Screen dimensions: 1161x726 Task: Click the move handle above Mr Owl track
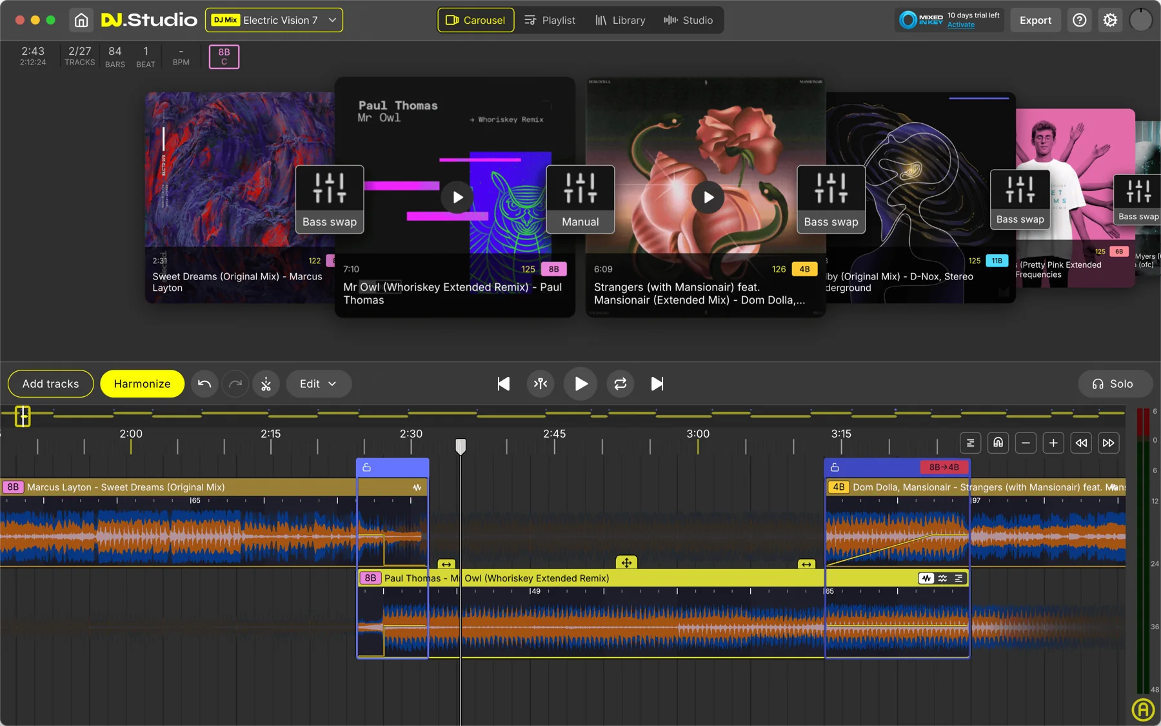coord(626,563)
